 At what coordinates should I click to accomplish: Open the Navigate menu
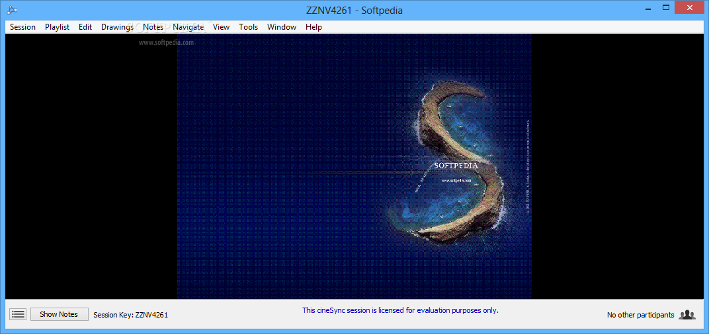pyautogui.click(x=188, y=27)
